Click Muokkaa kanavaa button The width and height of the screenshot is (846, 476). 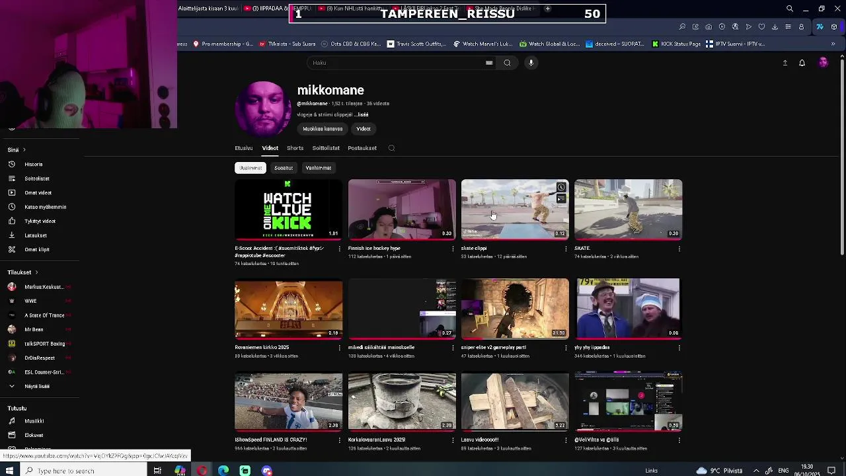(x=323, y=129)
